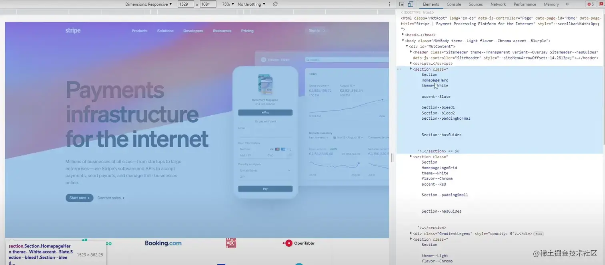
Task: Click the DevTools panel resize handle
Action: click(393, 158)
